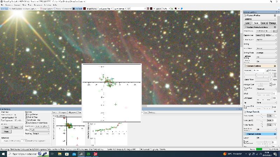Open the Camera Controls hamburger menu icon
280x157 pixels.
click(275, 66)
